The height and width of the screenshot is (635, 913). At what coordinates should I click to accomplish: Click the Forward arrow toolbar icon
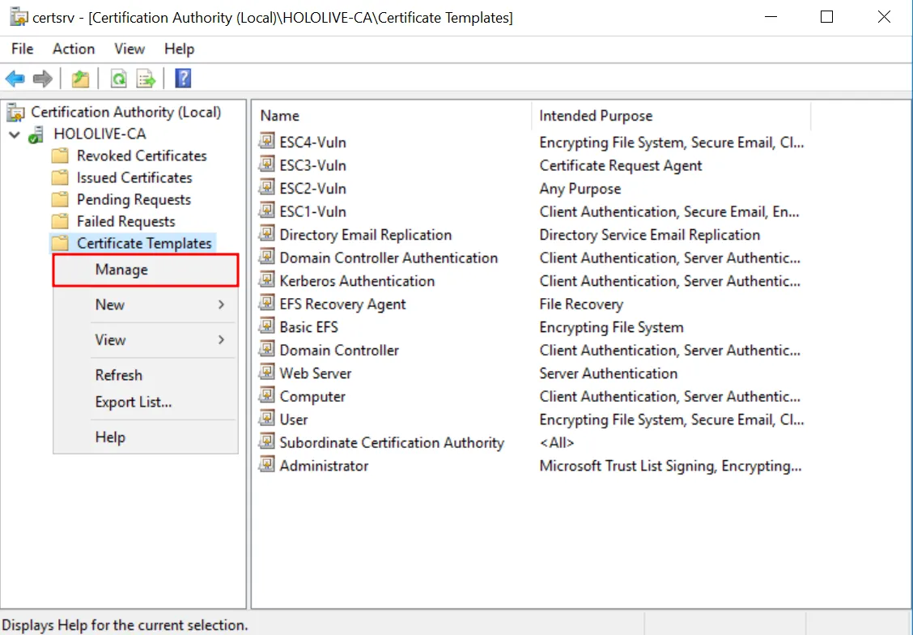point(43,79)
